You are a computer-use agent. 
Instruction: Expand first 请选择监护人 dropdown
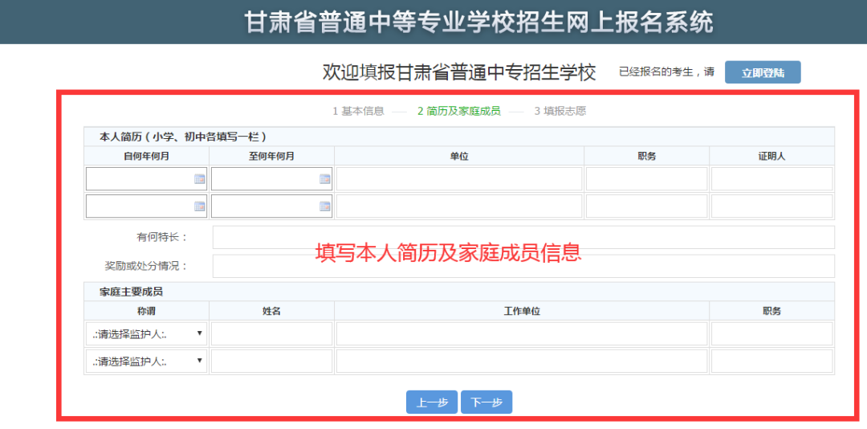(146, 334)
